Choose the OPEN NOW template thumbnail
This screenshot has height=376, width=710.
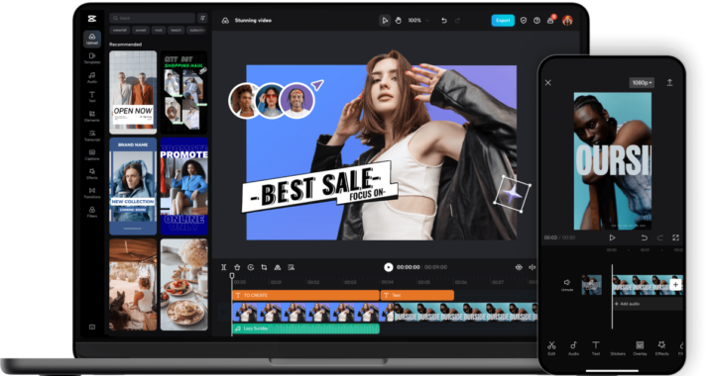(133, 92)
